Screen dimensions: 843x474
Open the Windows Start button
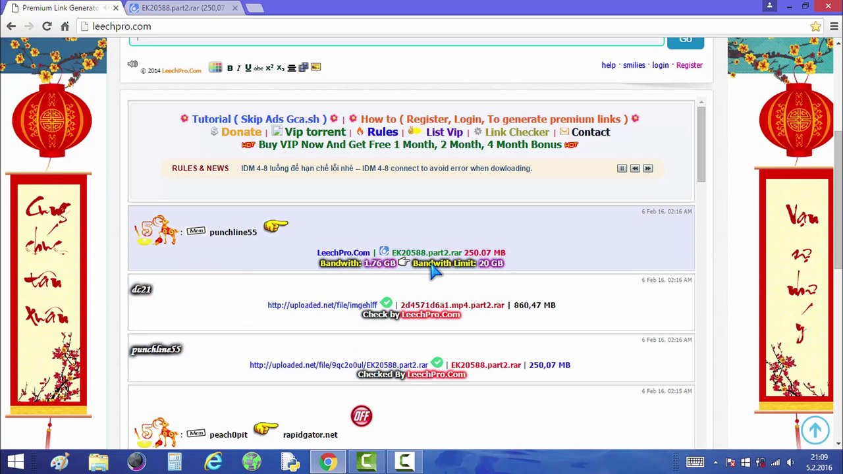pos(16,462)
